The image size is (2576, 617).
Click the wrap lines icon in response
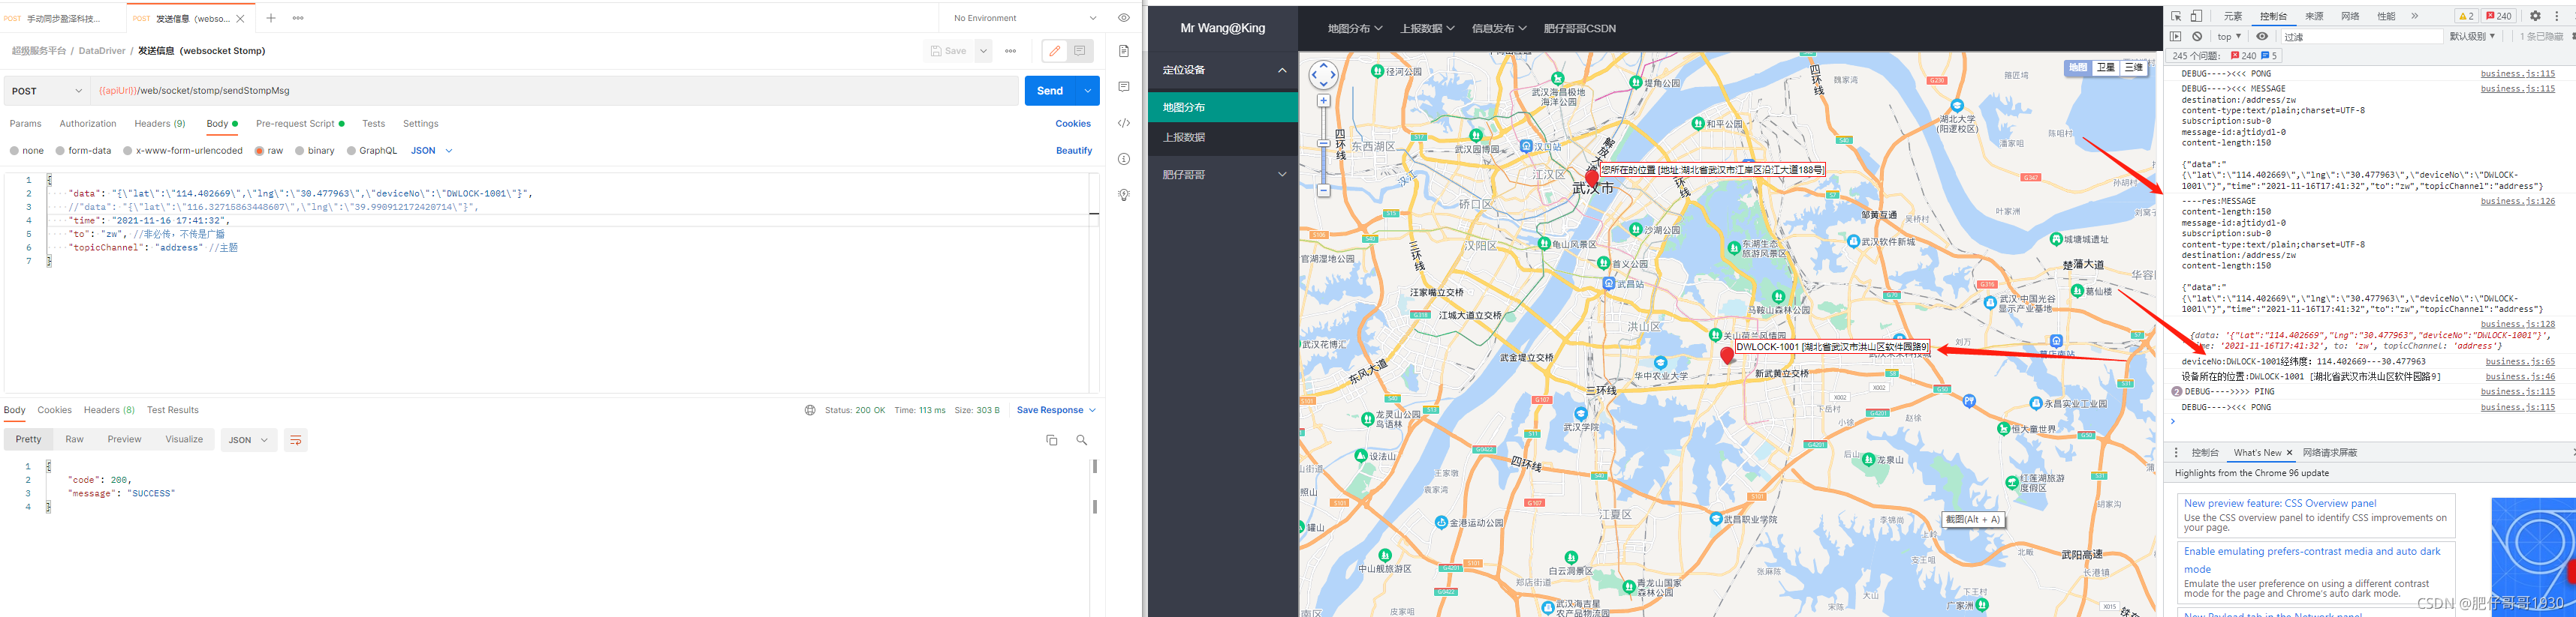[295, 440]
